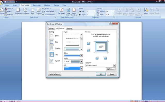
Task: Open the border Color picker dropdown
Action: click(x=81, y=56)
